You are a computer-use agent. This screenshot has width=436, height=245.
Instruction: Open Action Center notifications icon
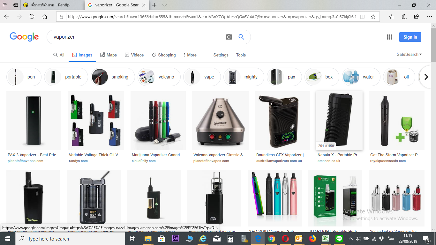[426, 239]
